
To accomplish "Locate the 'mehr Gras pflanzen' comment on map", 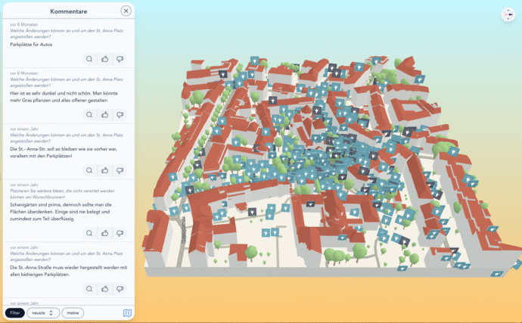I will 89,114.
